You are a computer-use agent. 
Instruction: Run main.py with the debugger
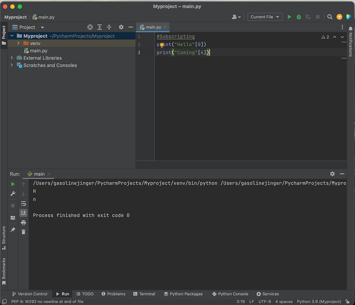click(x=298, y=17)
